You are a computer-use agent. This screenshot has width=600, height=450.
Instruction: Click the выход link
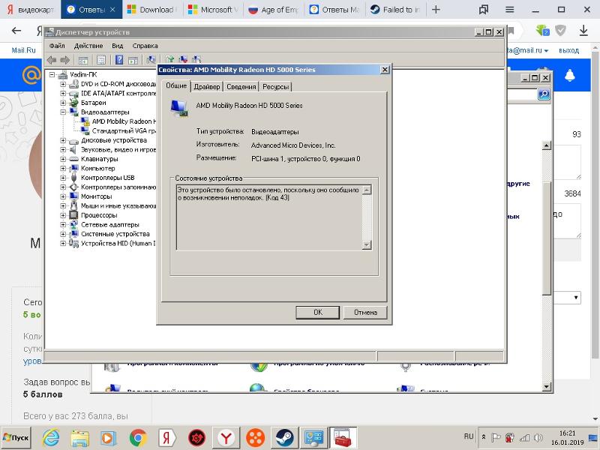568,50
